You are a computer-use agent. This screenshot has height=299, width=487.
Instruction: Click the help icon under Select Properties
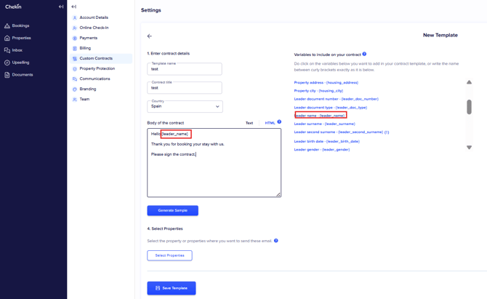[x=276, y=241]
